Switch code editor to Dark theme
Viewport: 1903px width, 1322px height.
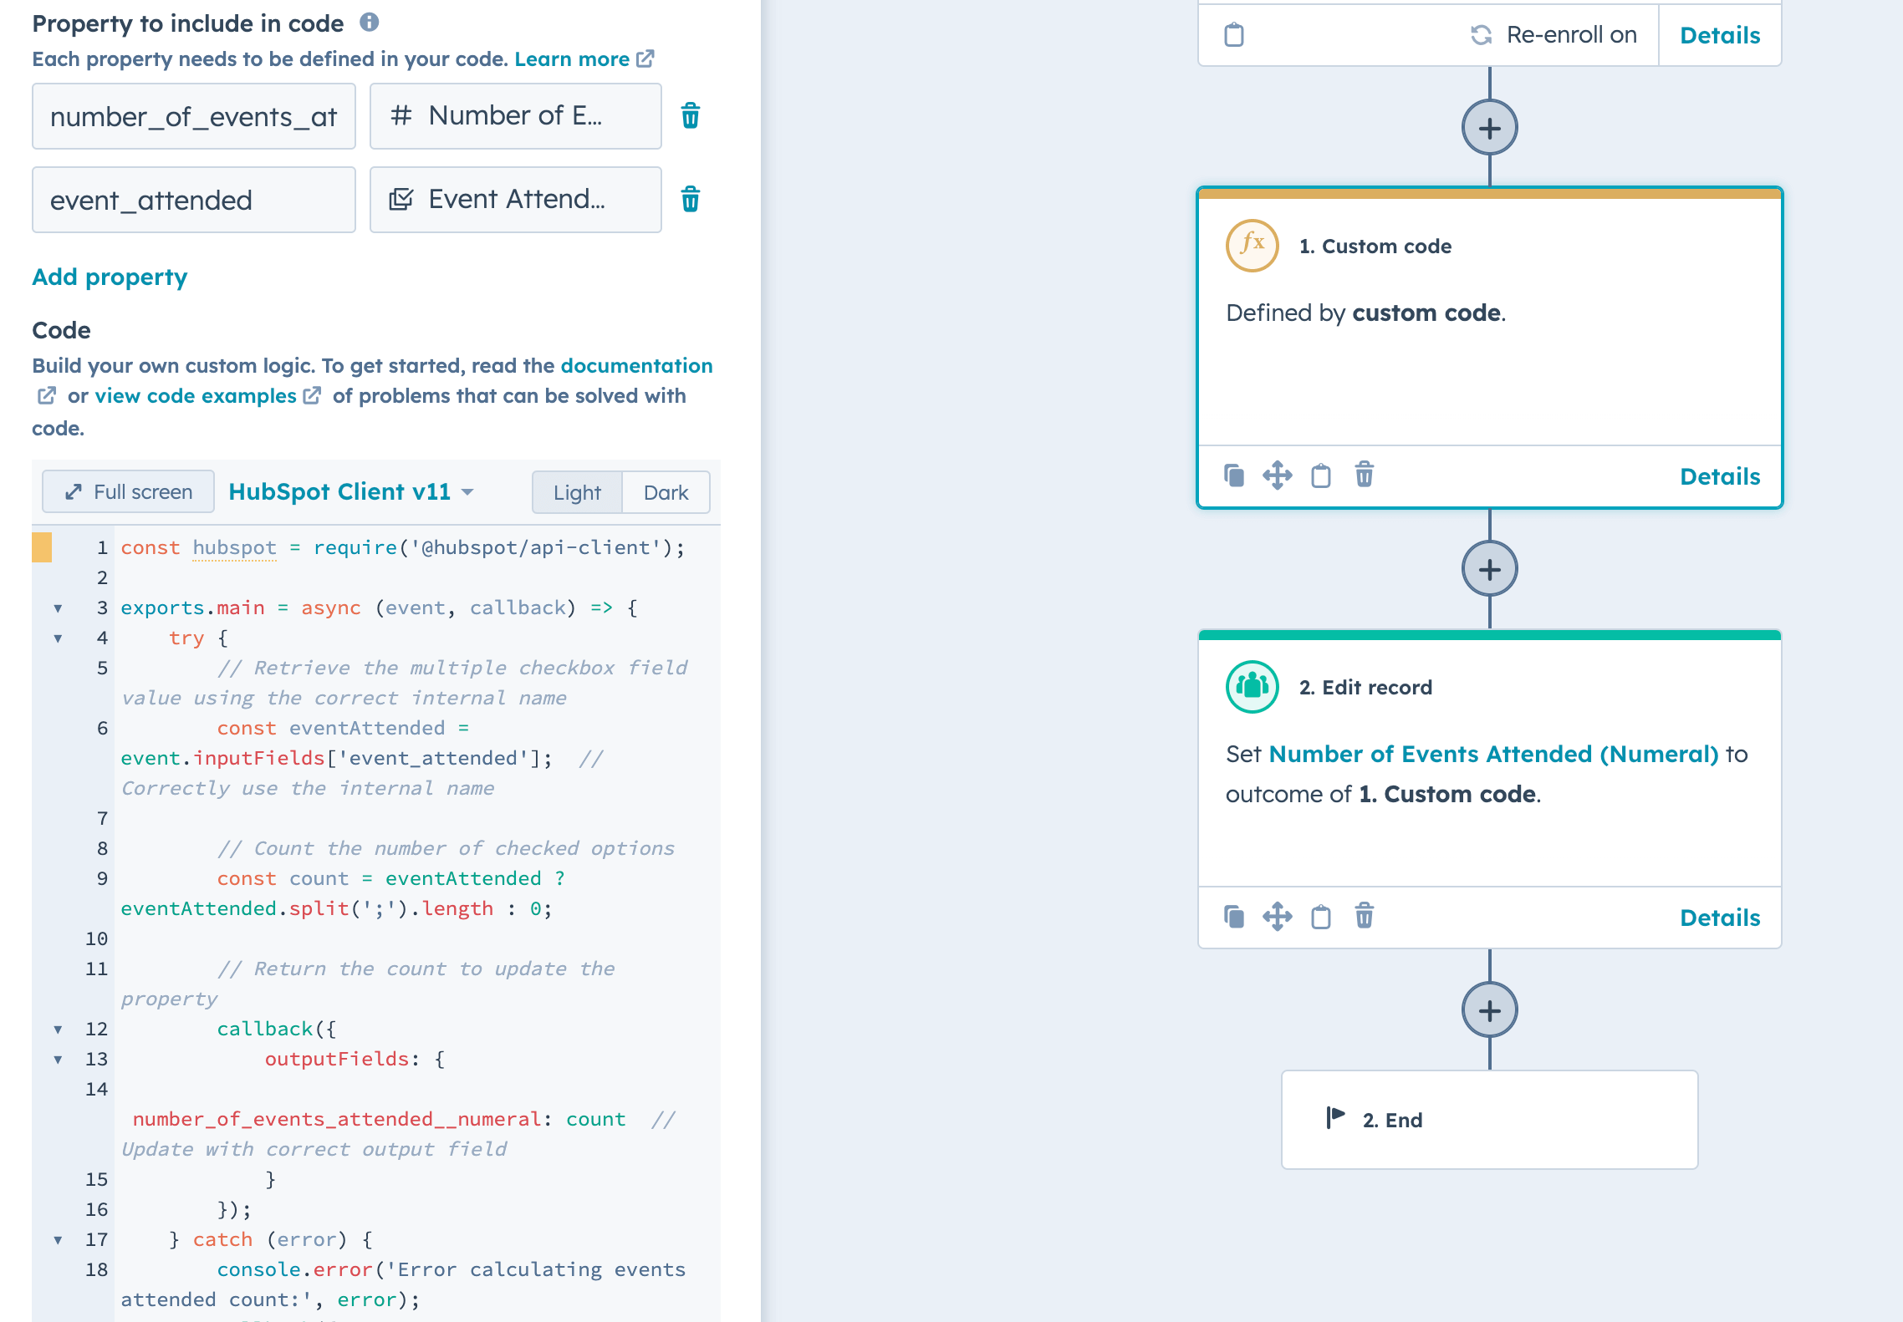point(666,492)
